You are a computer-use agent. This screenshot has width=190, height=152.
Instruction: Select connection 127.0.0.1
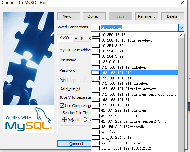pyautogui.click(x=134, y=62)
